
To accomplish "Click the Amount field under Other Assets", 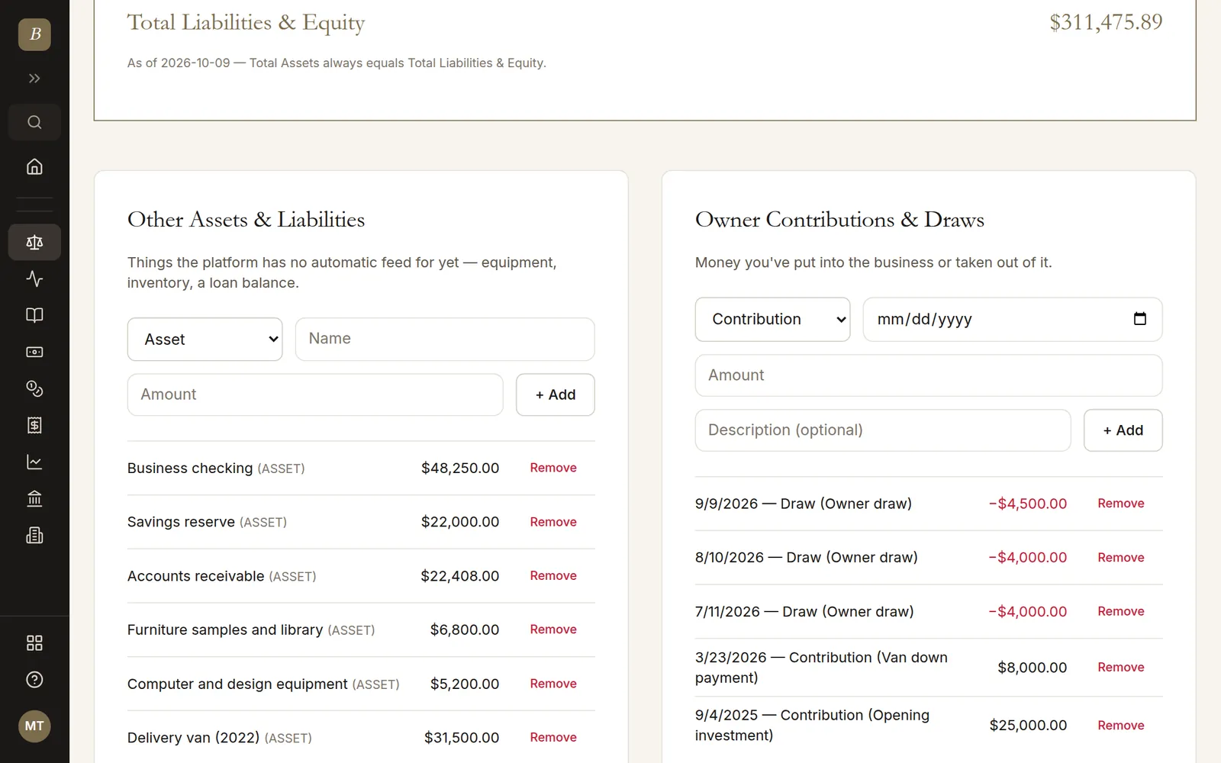I will [315, 394].
